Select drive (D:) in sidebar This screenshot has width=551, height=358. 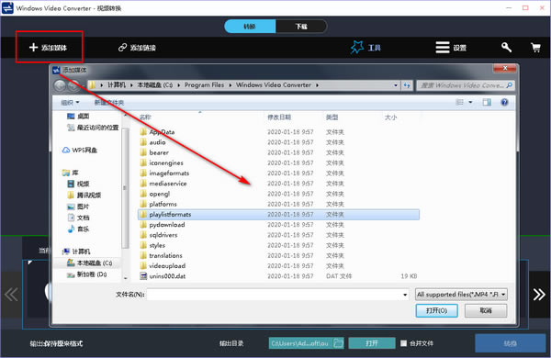click(86, 274)
